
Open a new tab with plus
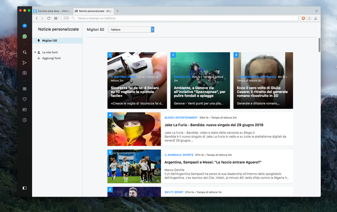(117, 11)
